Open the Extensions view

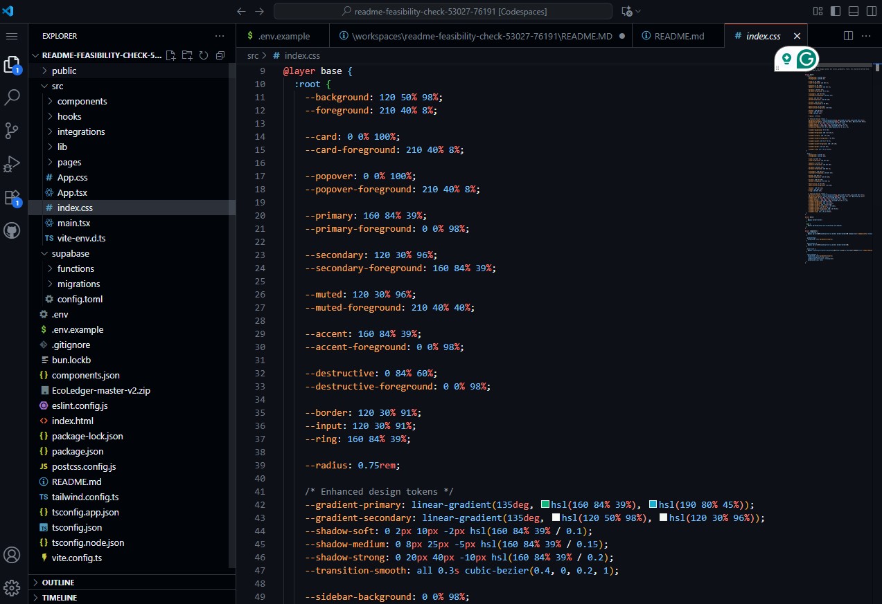(12, 197)
